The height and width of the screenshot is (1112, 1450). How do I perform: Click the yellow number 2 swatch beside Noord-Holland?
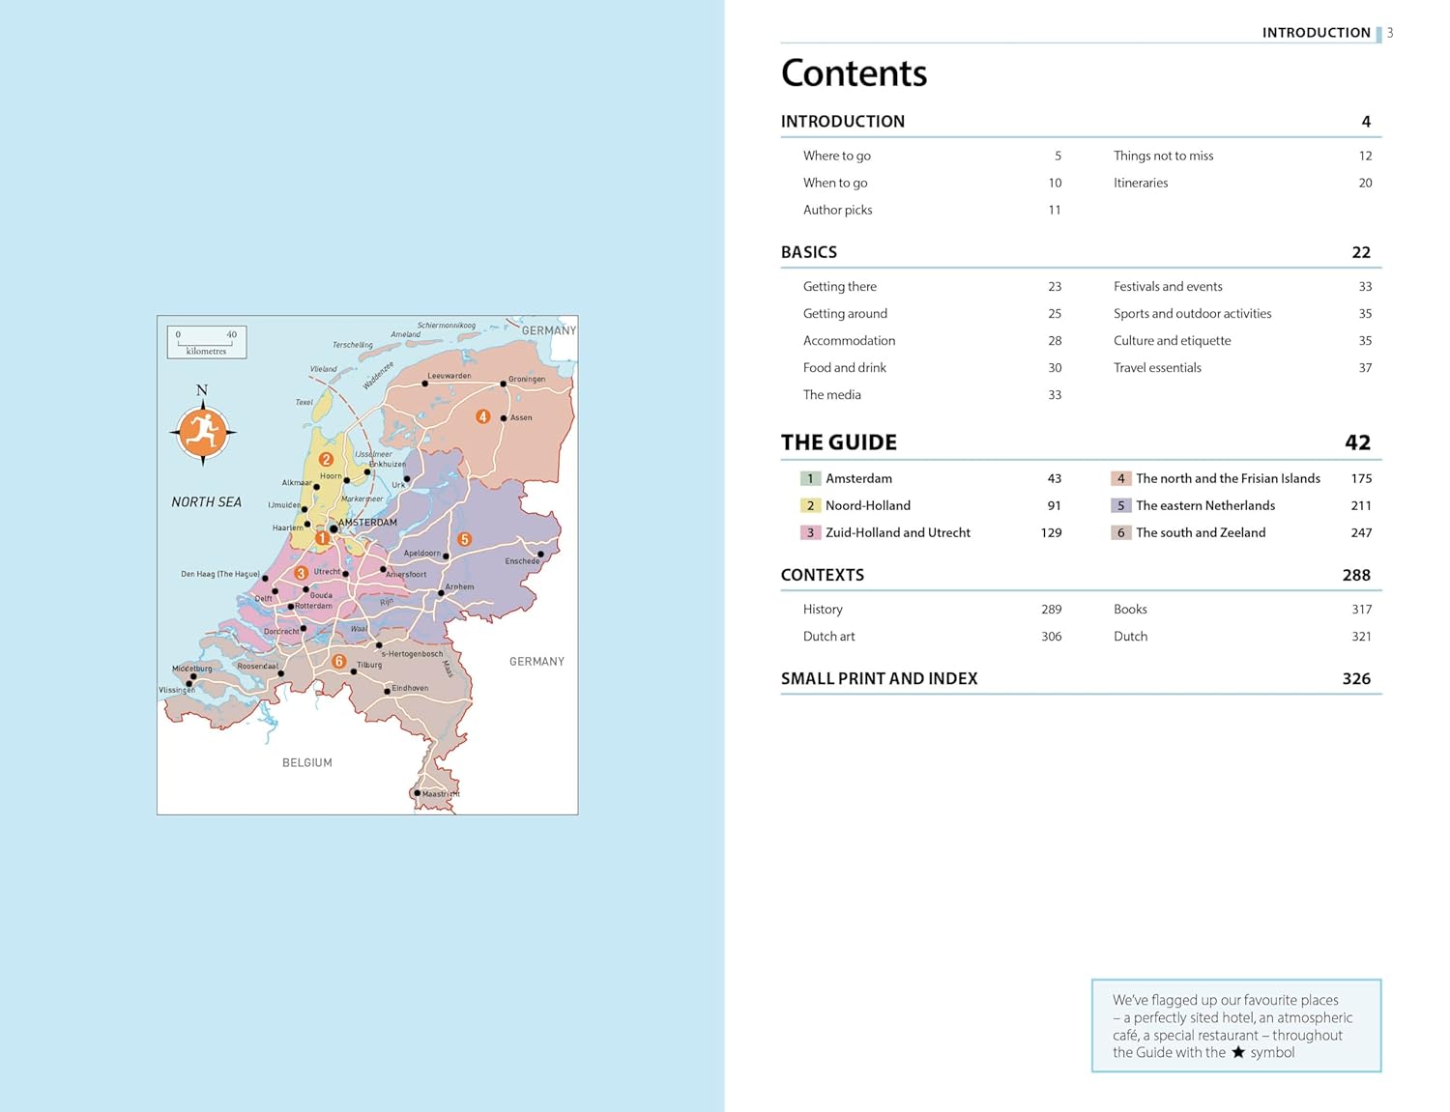pos(810,505)
